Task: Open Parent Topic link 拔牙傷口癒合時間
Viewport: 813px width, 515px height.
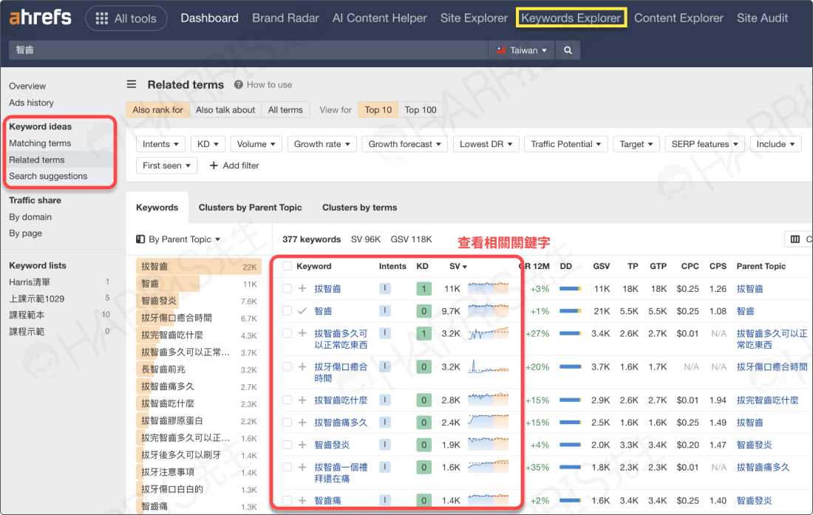Action: [x=772, y=366]
